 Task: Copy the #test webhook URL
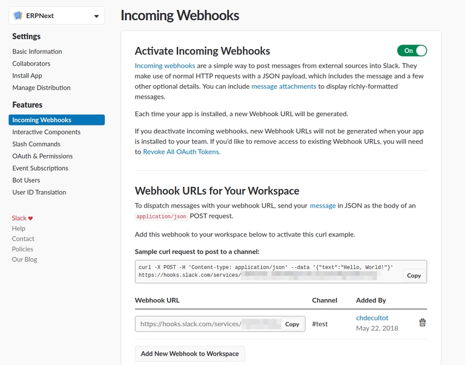click(x=292, y=324)
